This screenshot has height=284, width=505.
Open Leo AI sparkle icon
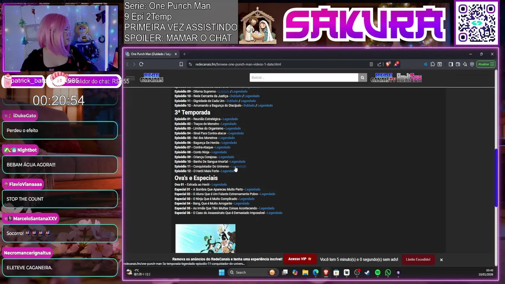465,64
